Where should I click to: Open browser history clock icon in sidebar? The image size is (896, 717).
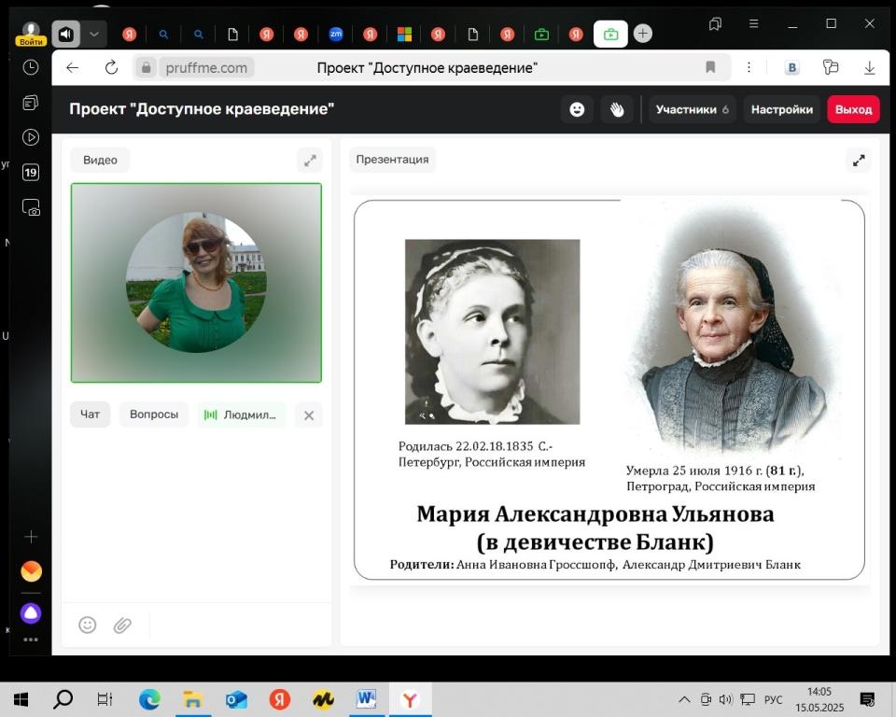[x=30, y=67]
